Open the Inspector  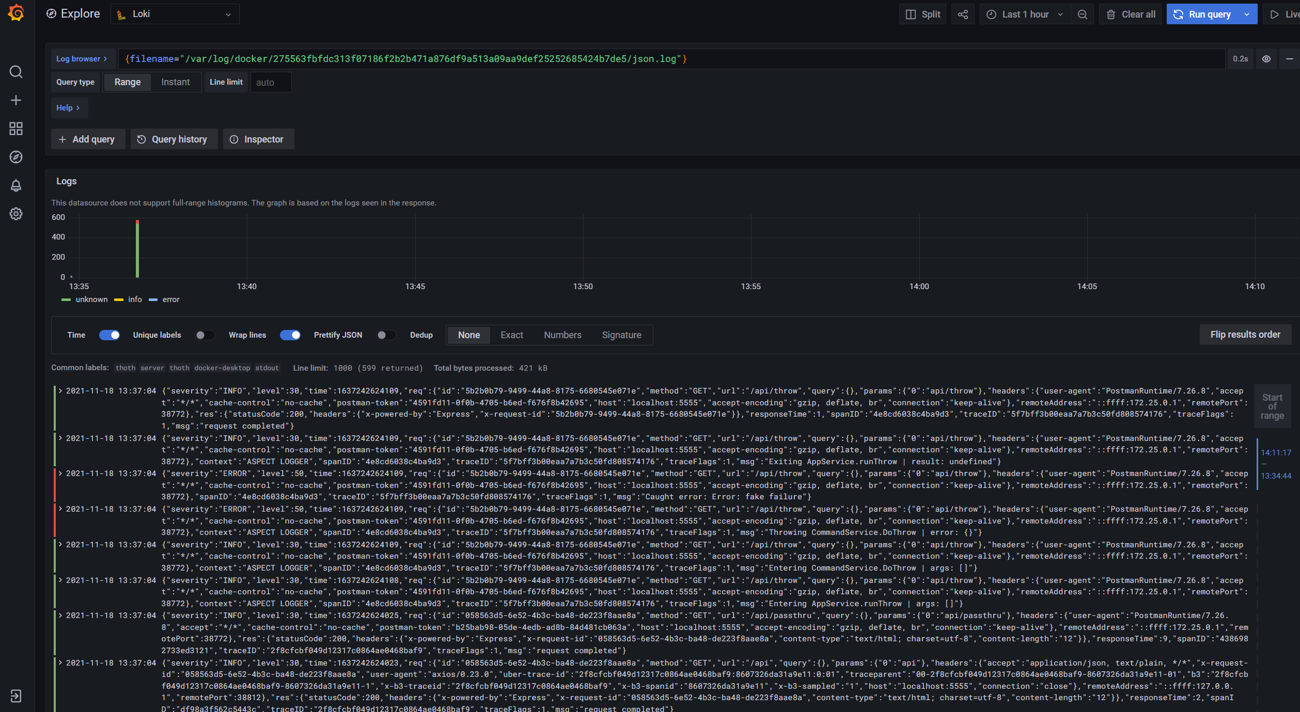[x=258, y=139]
